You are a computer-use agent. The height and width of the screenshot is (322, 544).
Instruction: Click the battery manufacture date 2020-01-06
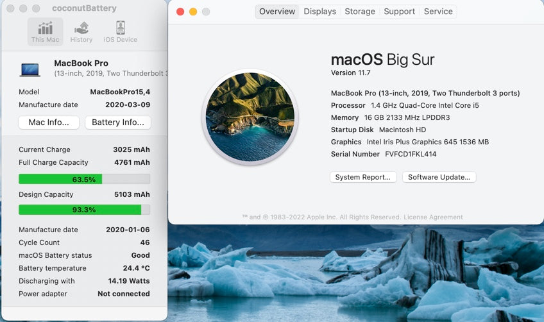(128, 230)
